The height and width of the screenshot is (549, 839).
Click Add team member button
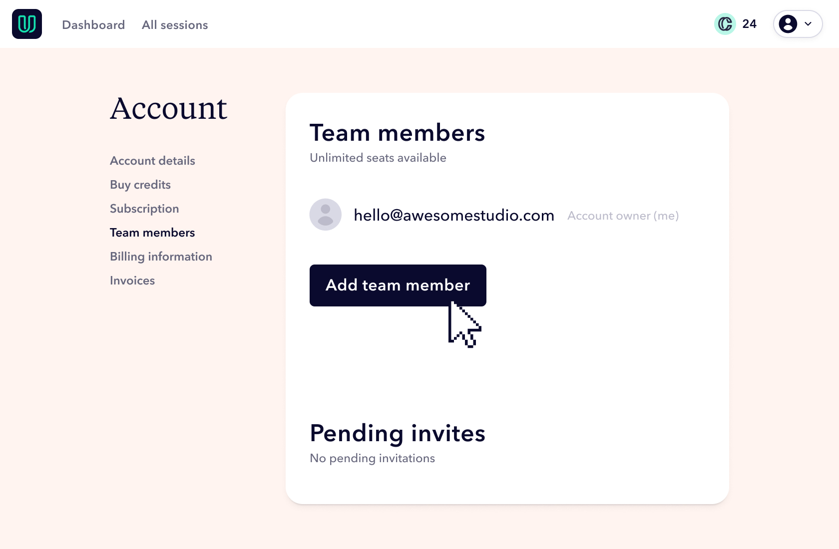(x=398, y=285)
